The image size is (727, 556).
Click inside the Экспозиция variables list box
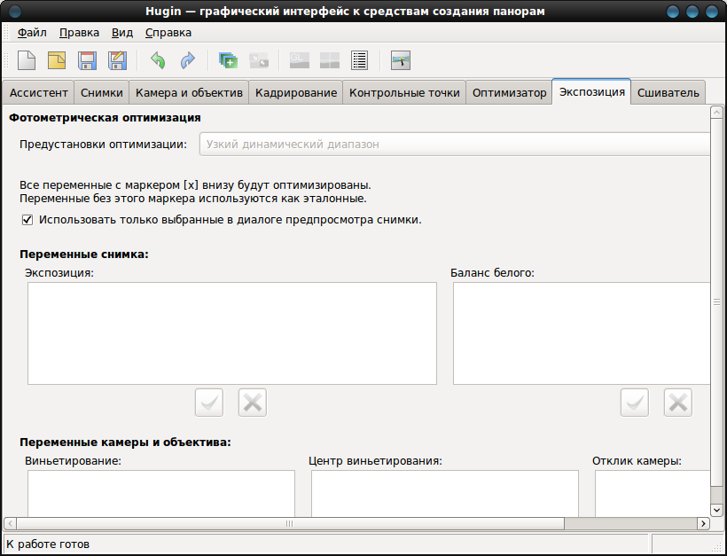pos(232,333)
